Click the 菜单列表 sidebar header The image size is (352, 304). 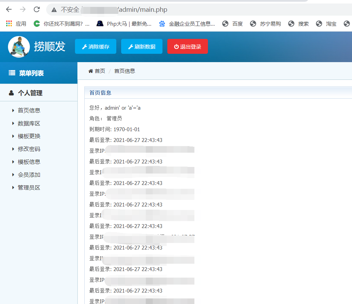39,73
